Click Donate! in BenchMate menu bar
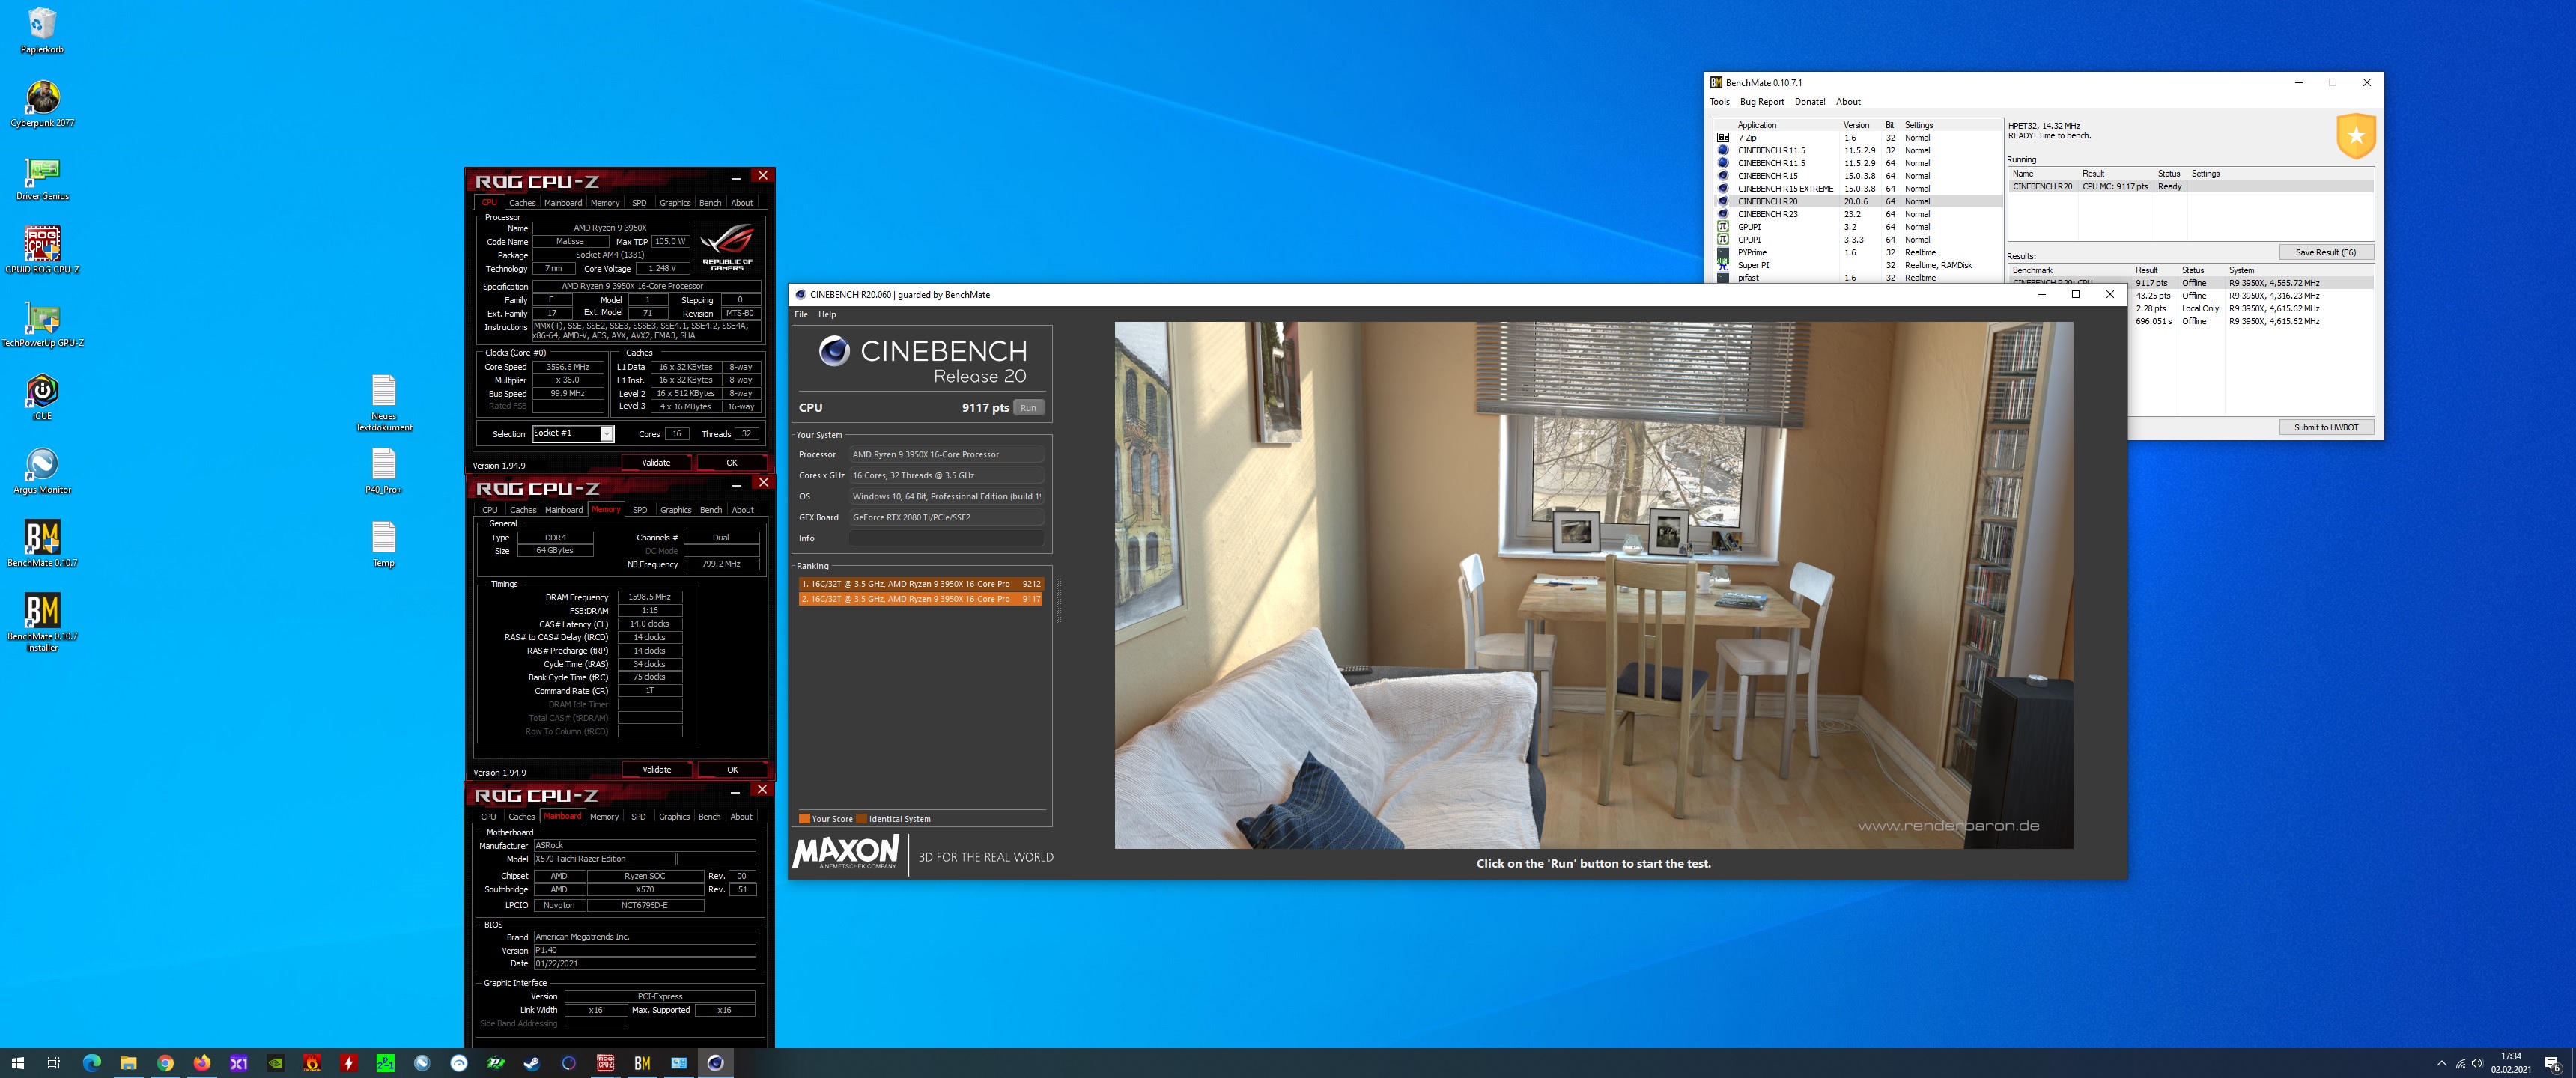2576x1078 pixels. [x=1809, y=102]
